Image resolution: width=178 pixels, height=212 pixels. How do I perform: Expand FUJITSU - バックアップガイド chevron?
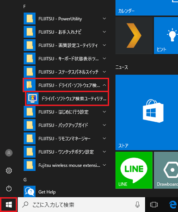pos(104,125)
